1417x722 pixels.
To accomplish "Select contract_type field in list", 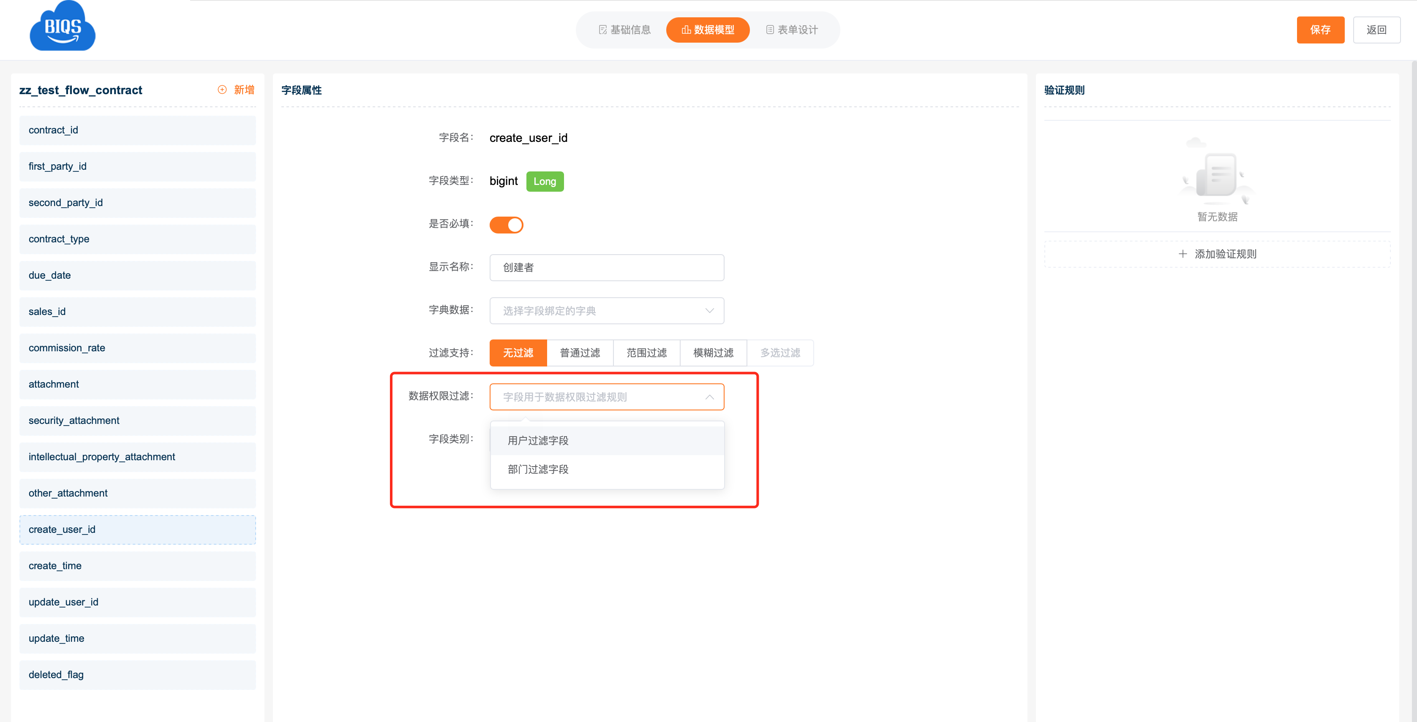I will pos(138,239).
